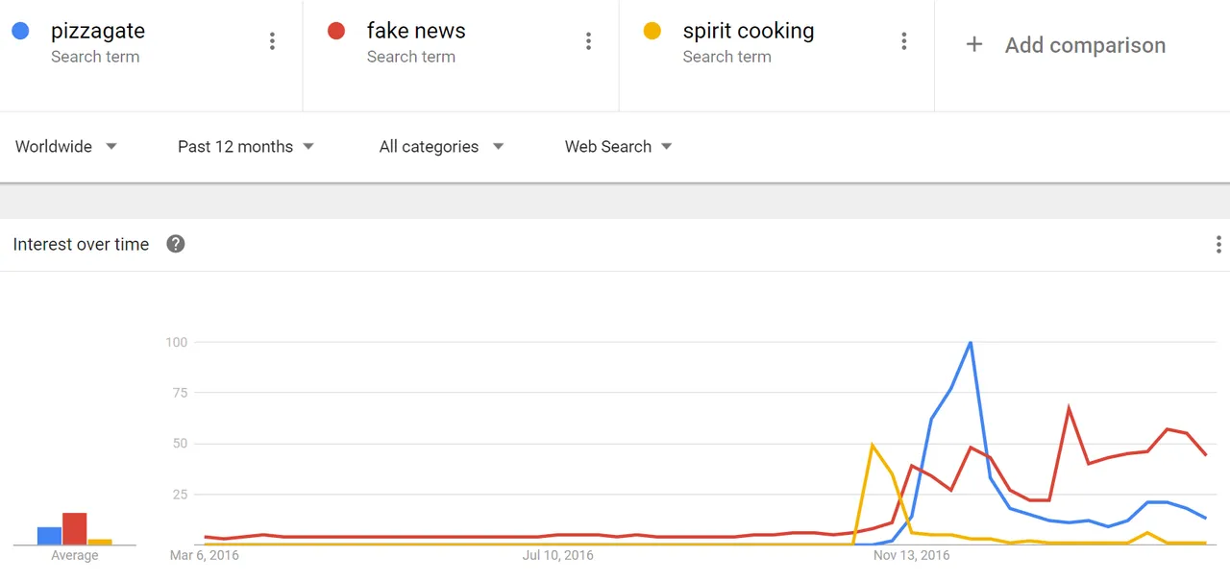Viewport: 1230px width, 581px height.
Task: Open the spirit cooking term options menu
Action: (903, 41)
